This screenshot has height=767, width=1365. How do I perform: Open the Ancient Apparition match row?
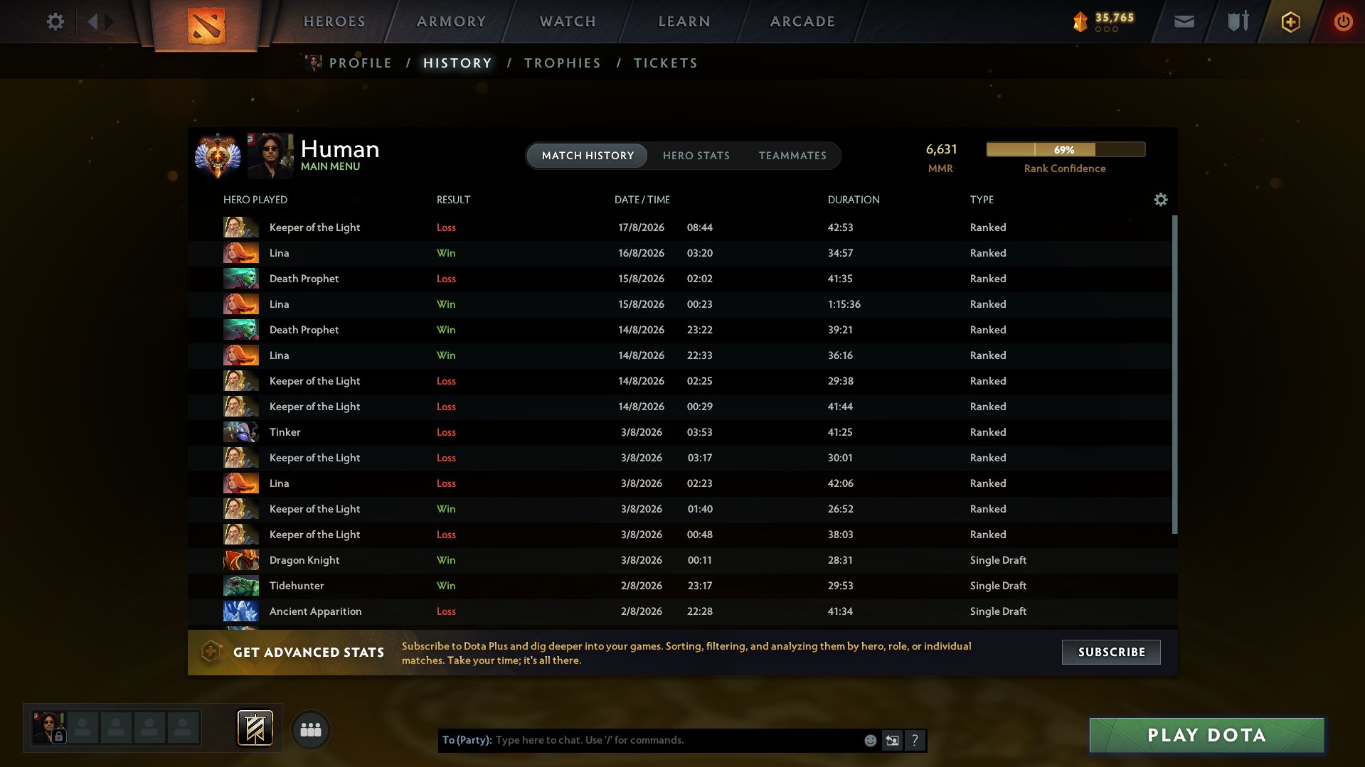point(679,611)
